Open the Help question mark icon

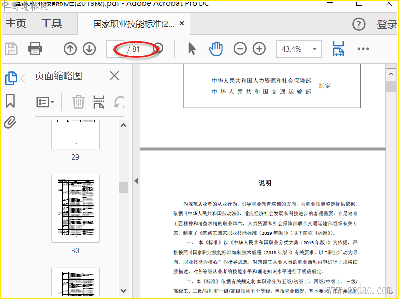tap(359, 24)
